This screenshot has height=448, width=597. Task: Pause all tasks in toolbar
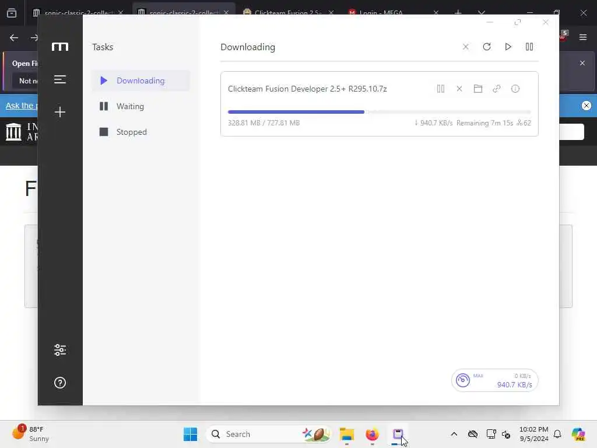pos(529,47)
